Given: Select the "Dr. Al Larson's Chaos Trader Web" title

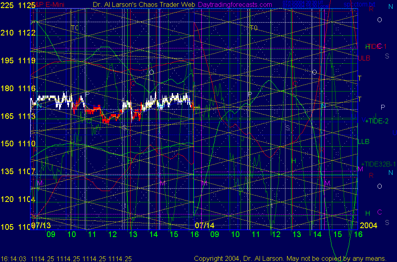Looking at the screenshot, I should pyautogui.click(x=144, y=4).
